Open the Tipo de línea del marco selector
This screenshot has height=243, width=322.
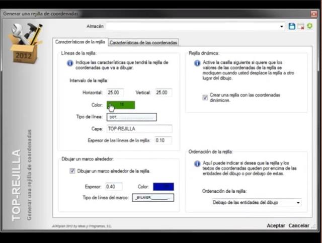[153, 198]
